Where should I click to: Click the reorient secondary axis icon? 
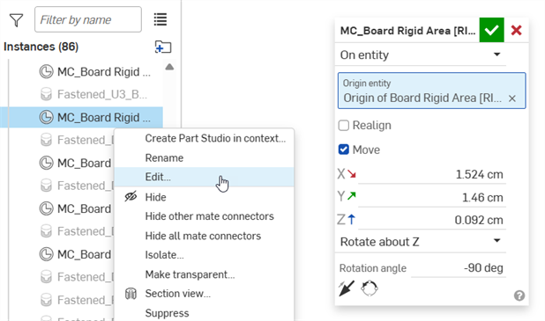(370, 288)
